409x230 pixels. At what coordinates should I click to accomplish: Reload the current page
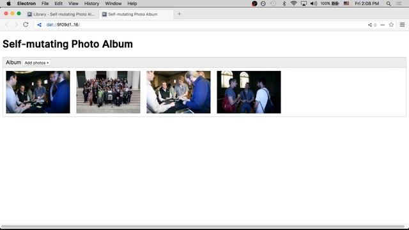[26, 24]
